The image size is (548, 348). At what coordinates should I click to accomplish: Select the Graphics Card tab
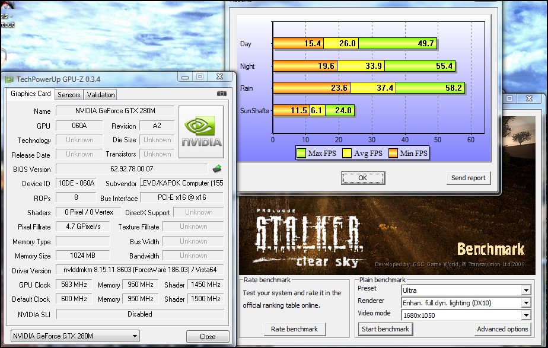pos(31,94)
